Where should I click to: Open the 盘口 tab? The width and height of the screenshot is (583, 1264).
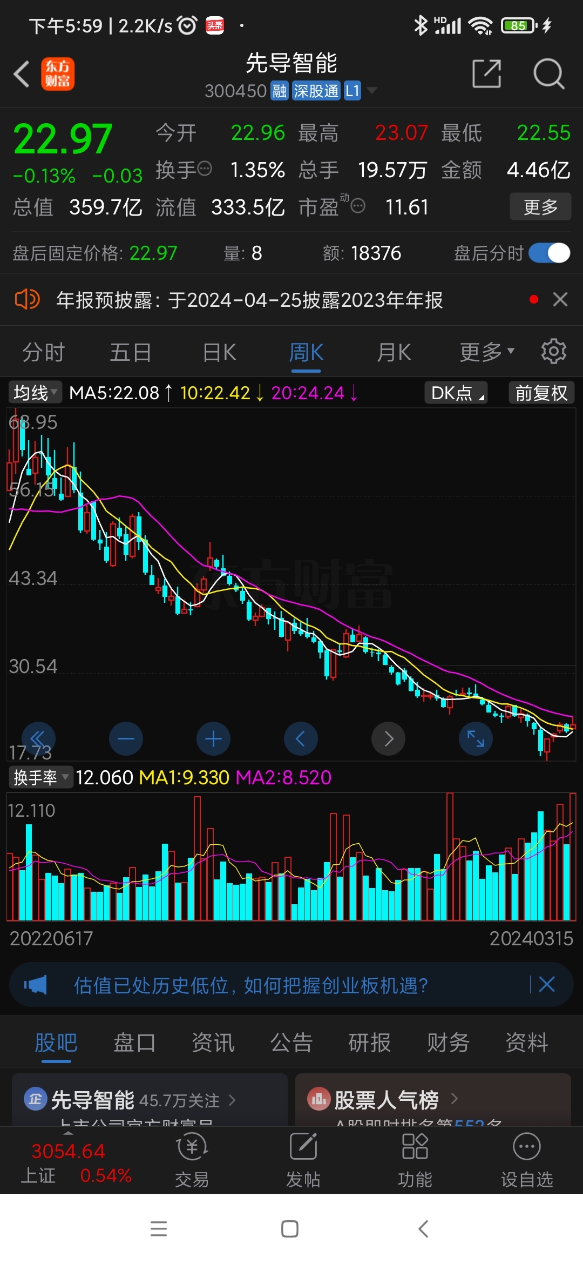click(x=134, y=1043)
